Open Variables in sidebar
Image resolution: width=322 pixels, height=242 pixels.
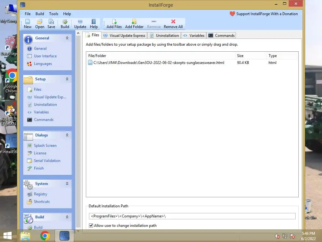(41, 112)
